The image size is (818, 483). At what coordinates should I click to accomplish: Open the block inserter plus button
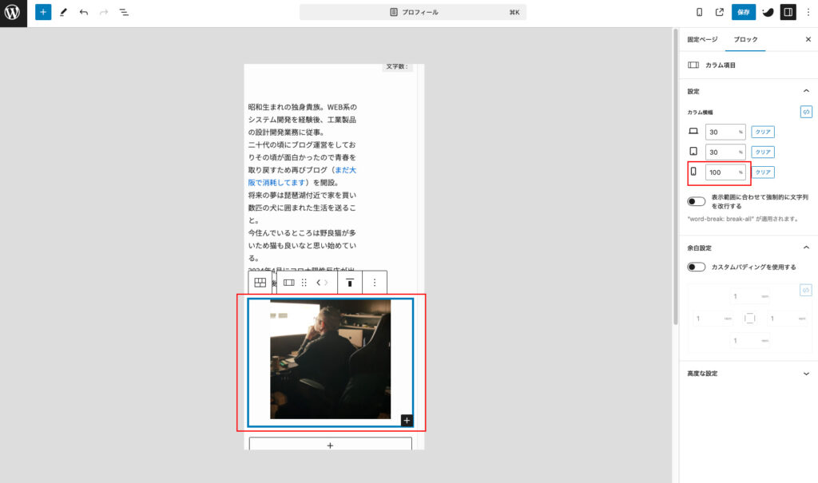tap(43, 12)
